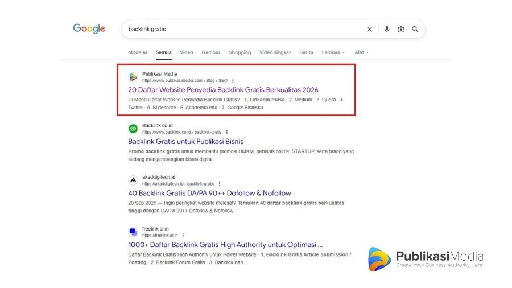Click the magnifying glass search button
Image resolution: width=512 pixels, height=288 pixels.
[415, 29]
